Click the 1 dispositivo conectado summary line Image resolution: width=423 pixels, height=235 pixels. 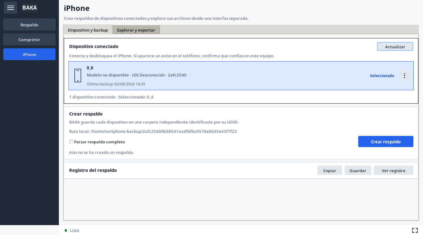click(111, 97)
